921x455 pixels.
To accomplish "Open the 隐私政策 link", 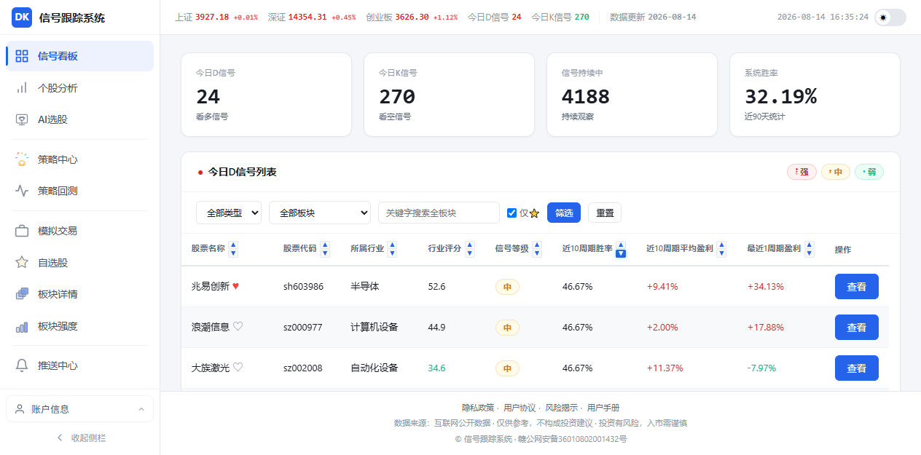I will coord(478,408).
